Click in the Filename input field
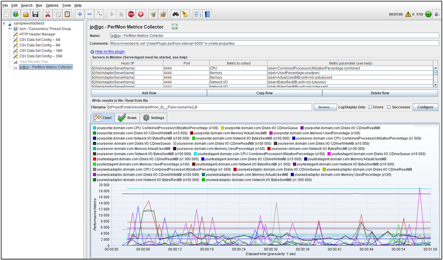The height and width of the screenshot is (260, 443). [x=209, y=107]
